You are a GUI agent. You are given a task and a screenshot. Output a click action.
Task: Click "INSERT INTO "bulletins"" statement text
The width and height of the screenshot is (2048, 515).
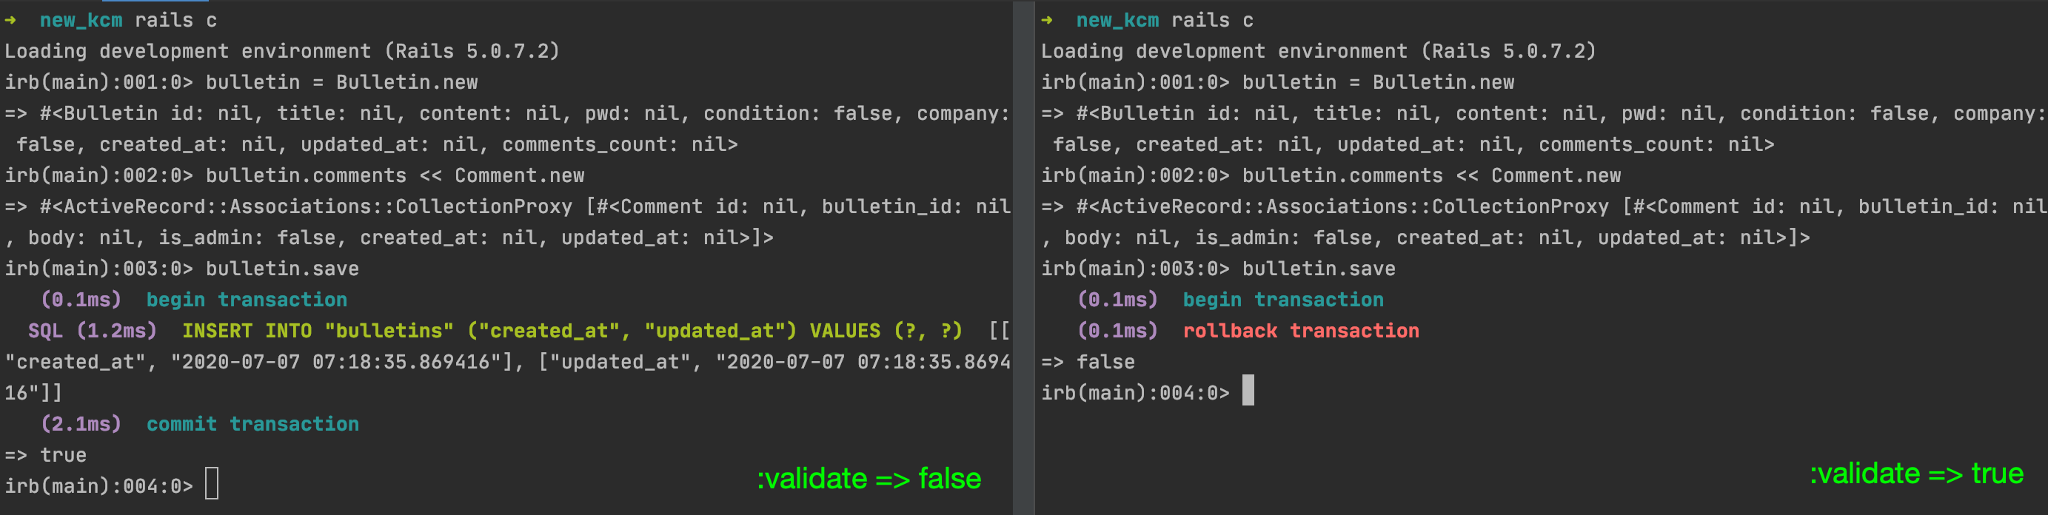(x=318, y=330)
